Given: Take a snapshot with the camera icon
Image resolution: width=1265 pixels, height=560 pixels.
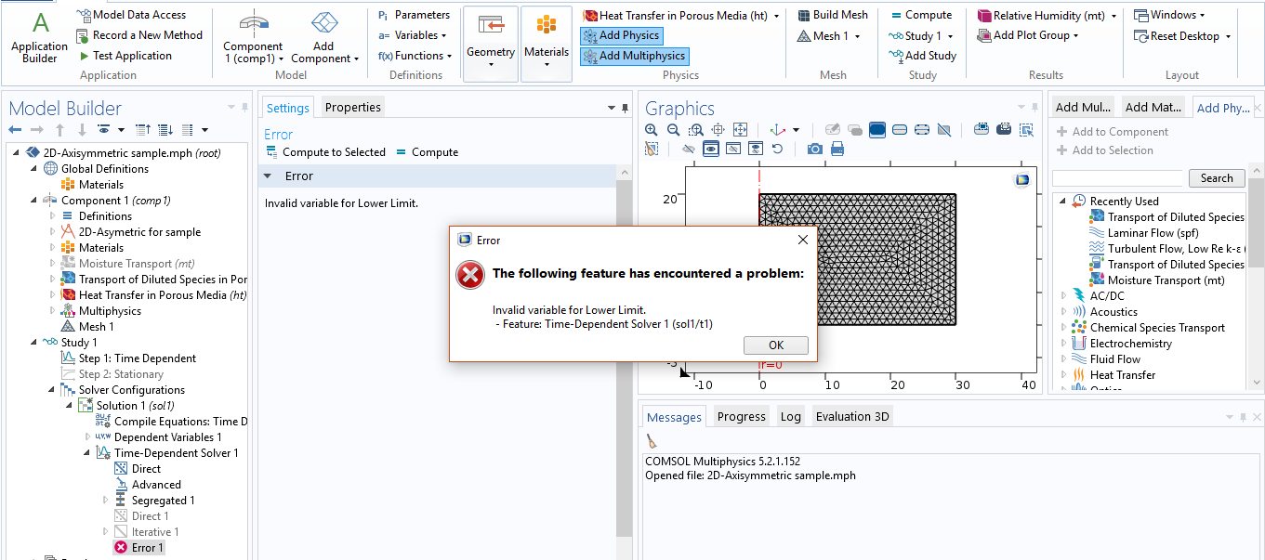Looking at the screenshot, I should click(x=814, y=149).
